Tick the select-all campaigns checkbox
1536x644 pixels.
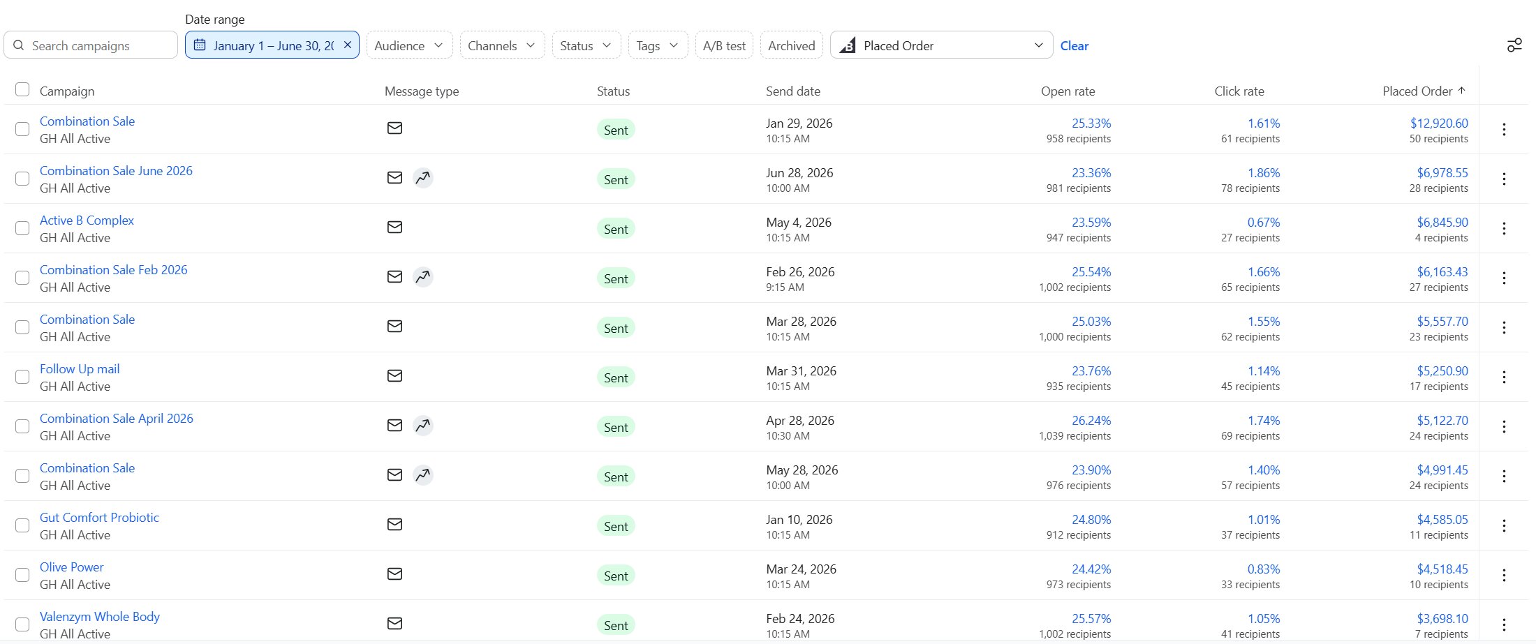point(22,89)
